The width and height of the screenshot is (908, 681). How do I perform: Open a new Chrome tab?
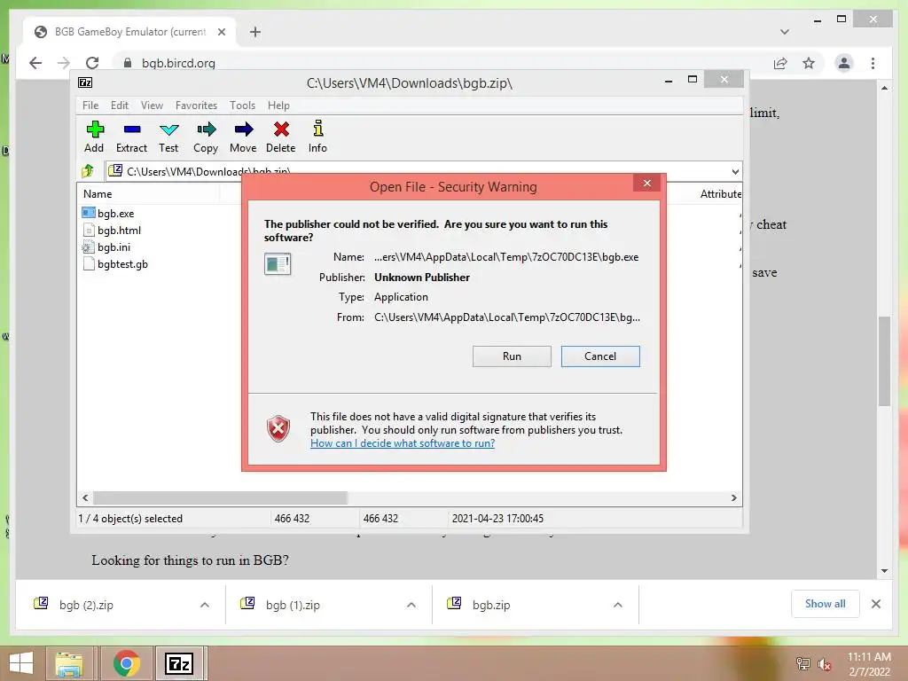(255, 32)
